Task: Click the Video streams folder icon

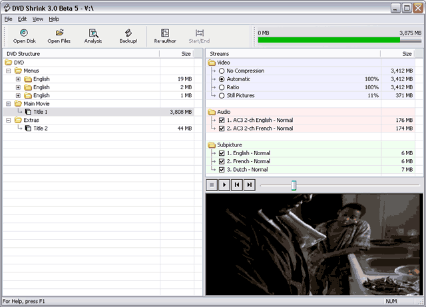Action: 212,63
